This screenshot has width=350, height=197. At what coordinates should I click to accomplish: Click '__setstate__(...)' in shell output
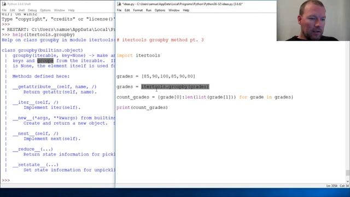click(x=36, y=165)
